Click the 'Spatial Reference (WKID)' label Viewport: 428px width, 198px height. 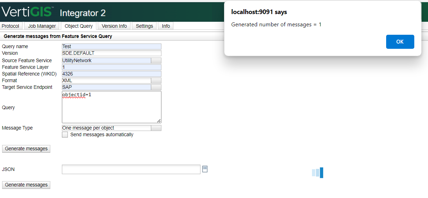click(30, 74)
